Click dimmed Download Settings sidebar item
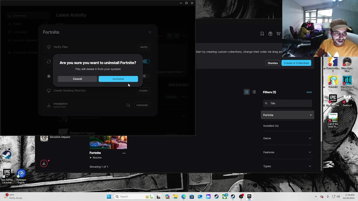Viewport: 358px width, 201px height. [23, 52]
